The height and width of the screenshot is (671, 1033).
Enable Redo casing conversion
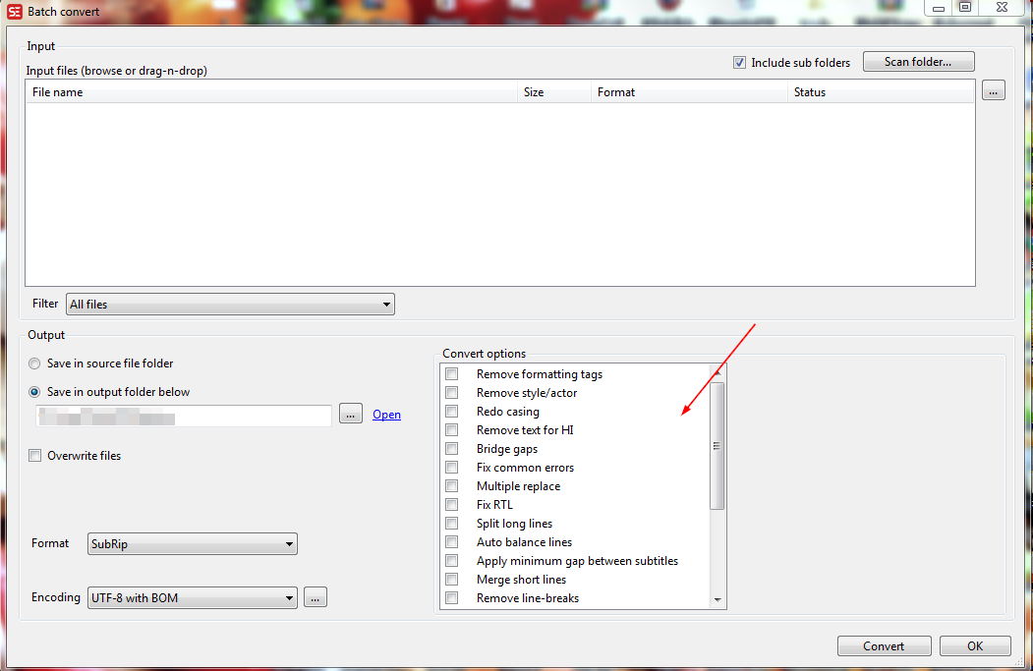[x=451, y=411]
